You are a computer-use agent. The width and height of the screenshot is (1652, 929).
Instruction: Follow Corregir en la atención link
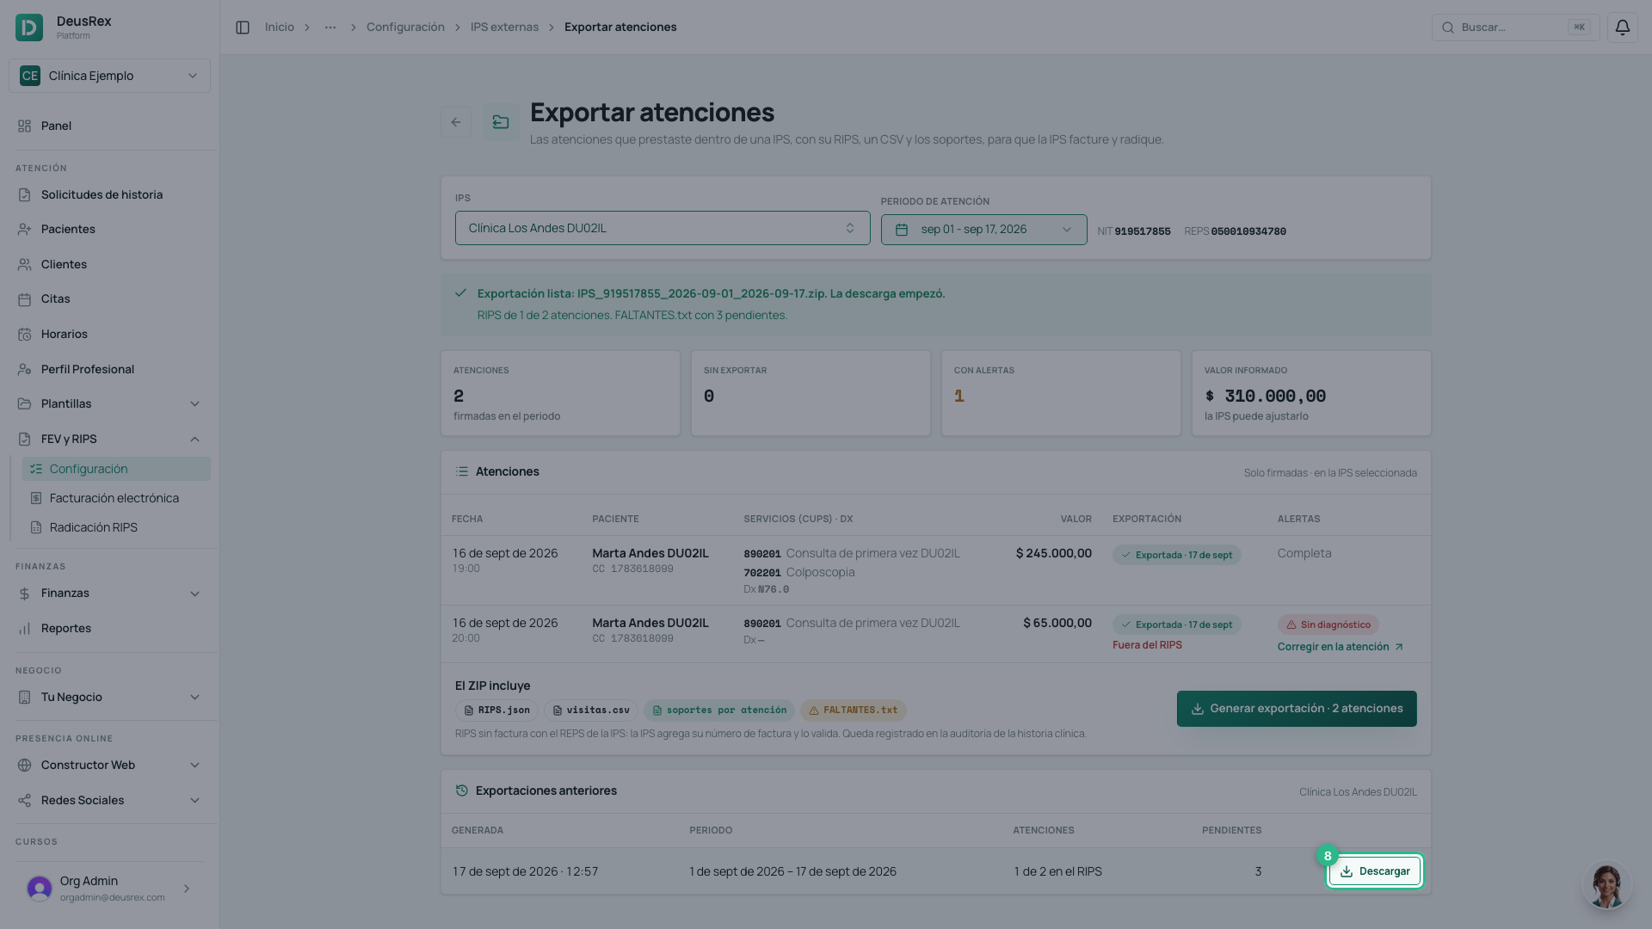click(1341, 647)
